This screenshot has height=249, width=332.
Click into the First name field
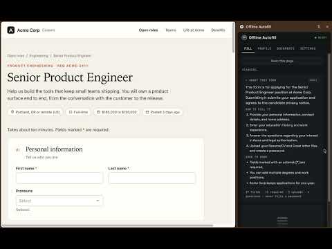59,178
